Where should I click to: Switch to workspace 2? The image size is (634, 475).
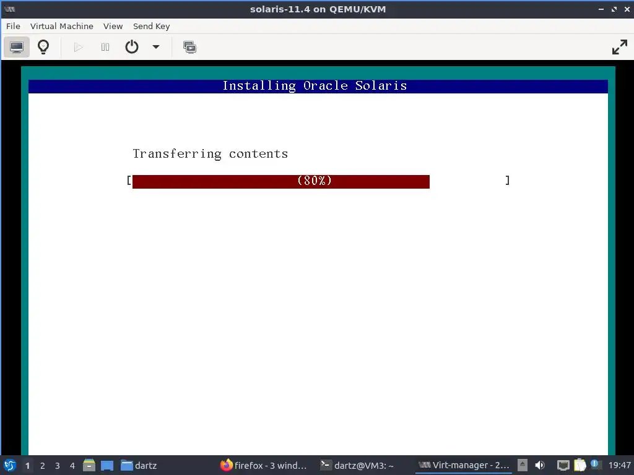43,466
